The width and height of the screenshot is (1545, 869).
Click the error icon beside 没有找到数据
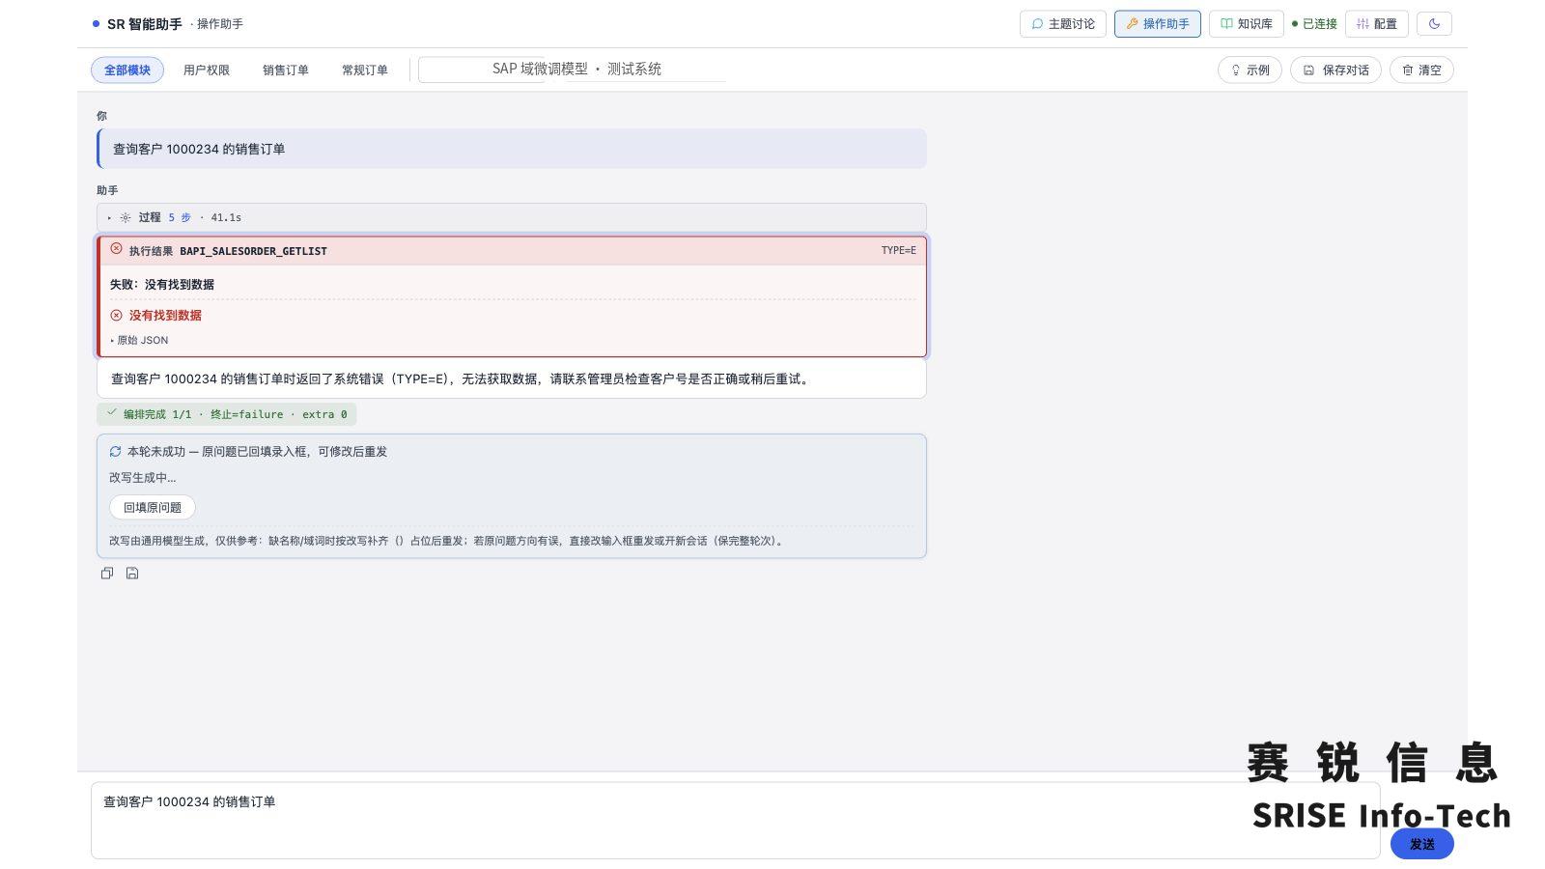click(x=116, y=316)
